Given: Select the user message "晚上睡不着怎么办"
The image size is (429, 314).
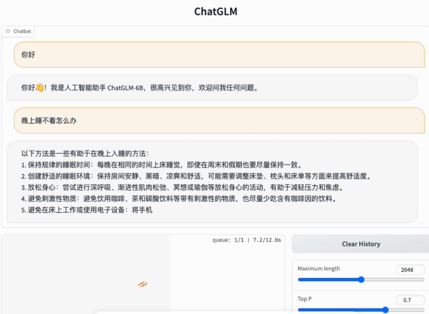Looking at the screenshot, I should 219,121.
